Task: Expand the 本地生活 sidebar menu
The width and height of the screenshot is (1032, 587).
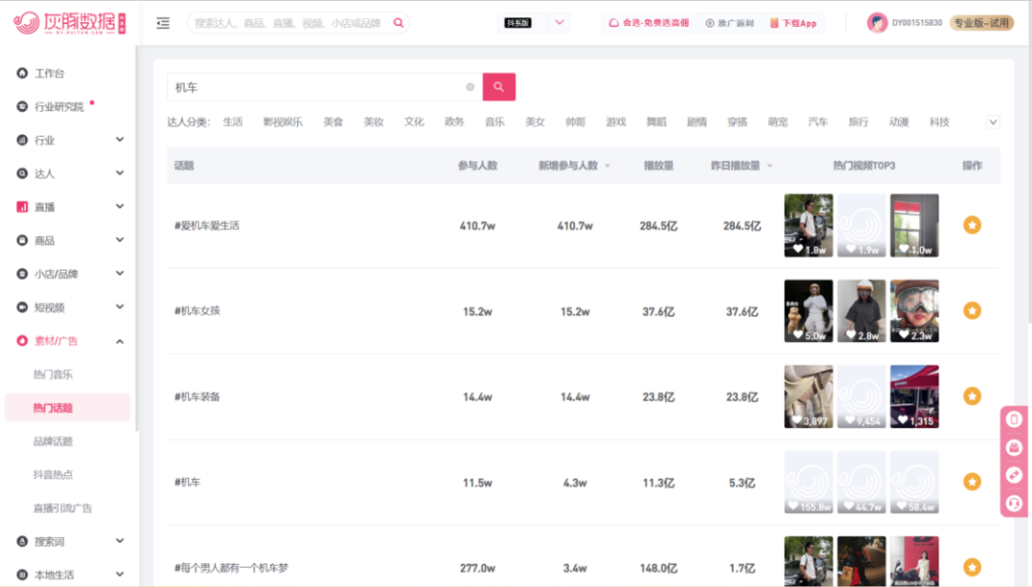Action: [119, 575]
